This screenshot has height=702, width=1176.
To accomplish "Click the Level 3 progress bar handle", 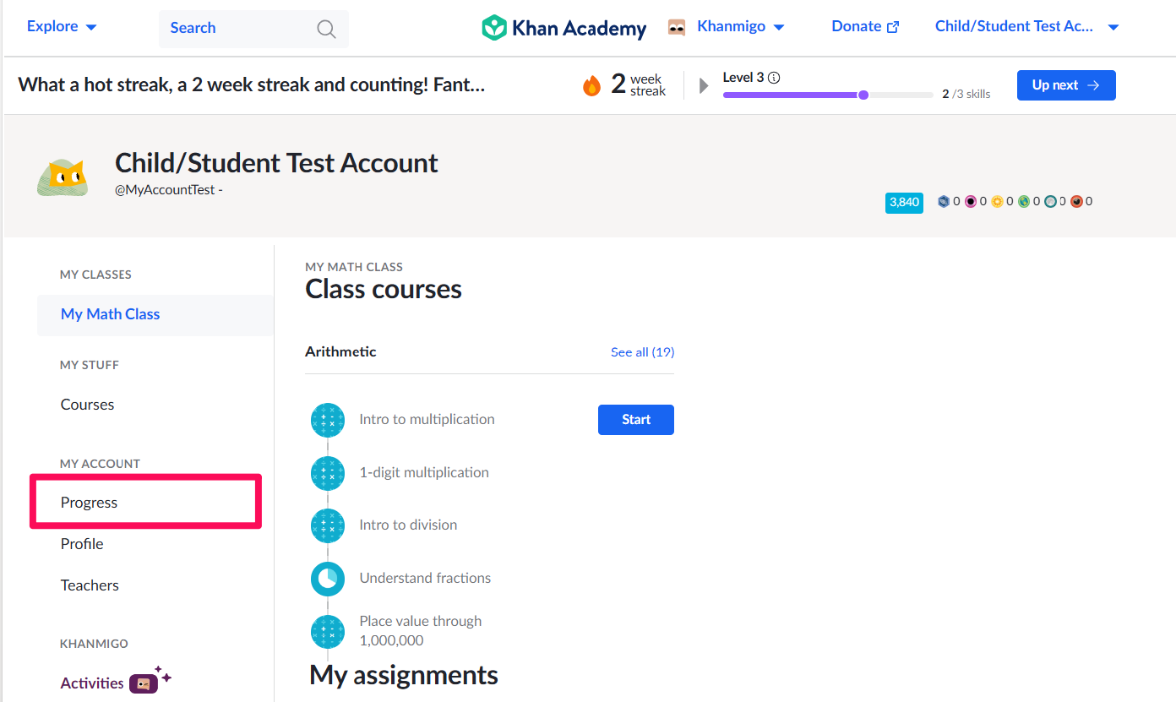I will tap(863, 95).
